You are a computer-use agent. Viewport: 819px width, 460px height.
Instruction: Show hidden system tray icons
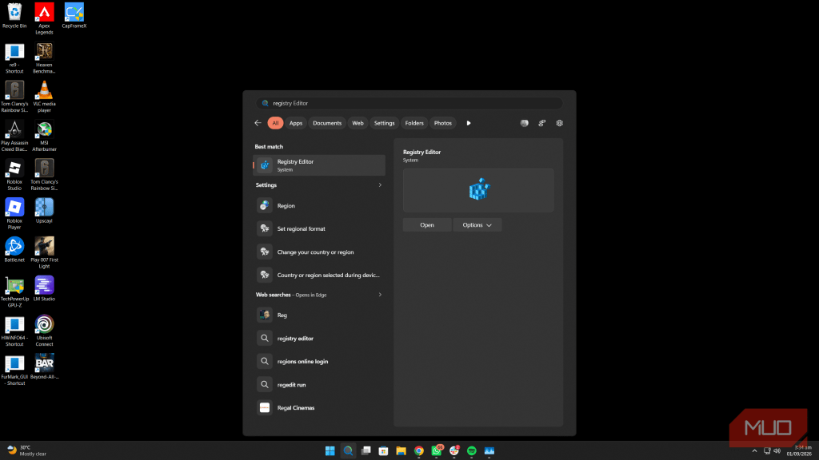754,450
